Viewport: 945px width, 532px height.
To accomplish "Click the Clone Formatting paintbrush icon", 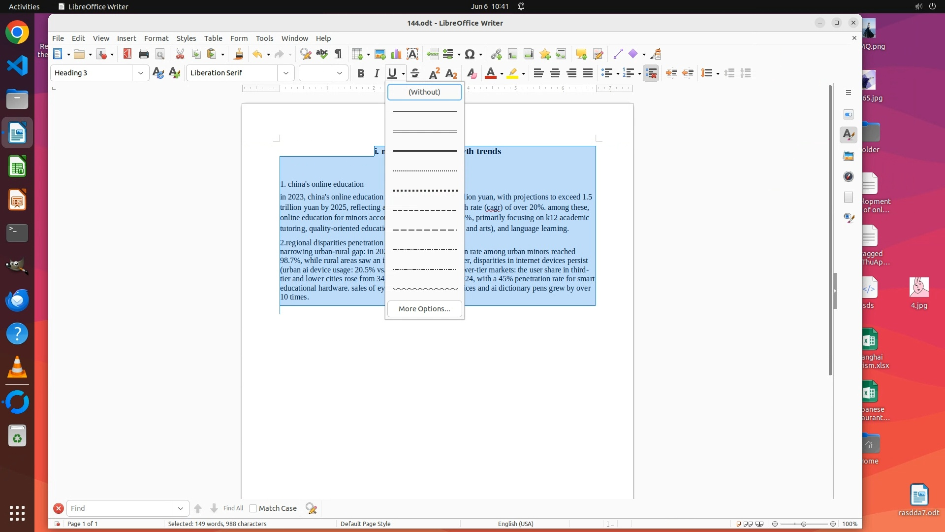I will (x=239, y=54).
